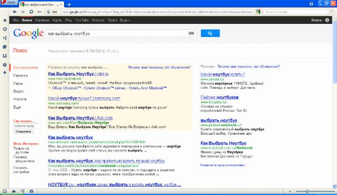This screenshot has height=195, width=337.
Task: Open Картинки in the black Google bar
Action: (42, 20)
